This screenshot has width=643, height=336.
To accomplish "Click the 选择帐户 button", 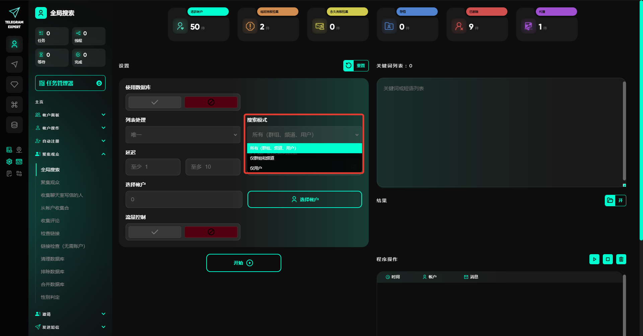I will click(x=304, y=200).
